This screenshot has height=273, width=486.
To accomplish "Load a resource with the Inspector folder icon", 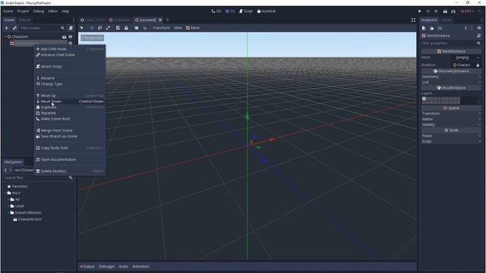I will [432, 28].
